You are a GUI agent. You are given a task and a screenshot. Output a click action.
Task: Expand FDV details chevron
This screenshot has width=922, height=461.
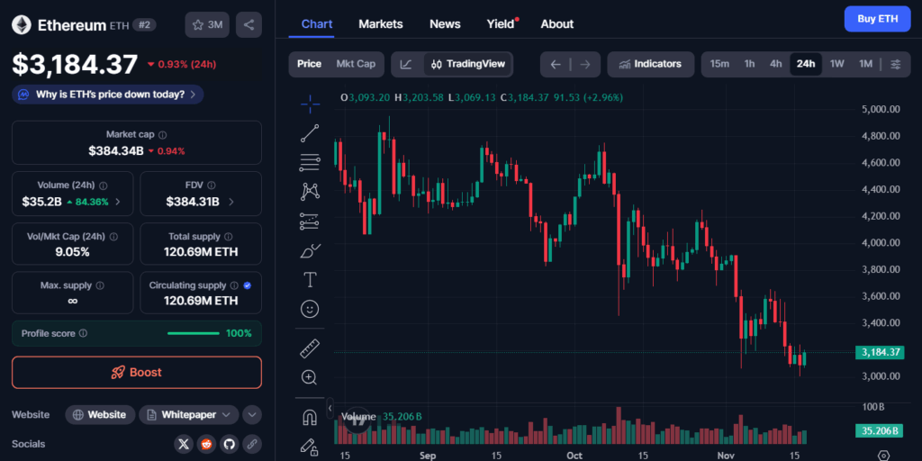[230, 202]
